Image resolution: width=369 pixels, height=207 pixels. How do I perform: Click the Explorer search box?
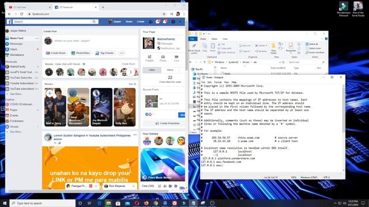306,62
